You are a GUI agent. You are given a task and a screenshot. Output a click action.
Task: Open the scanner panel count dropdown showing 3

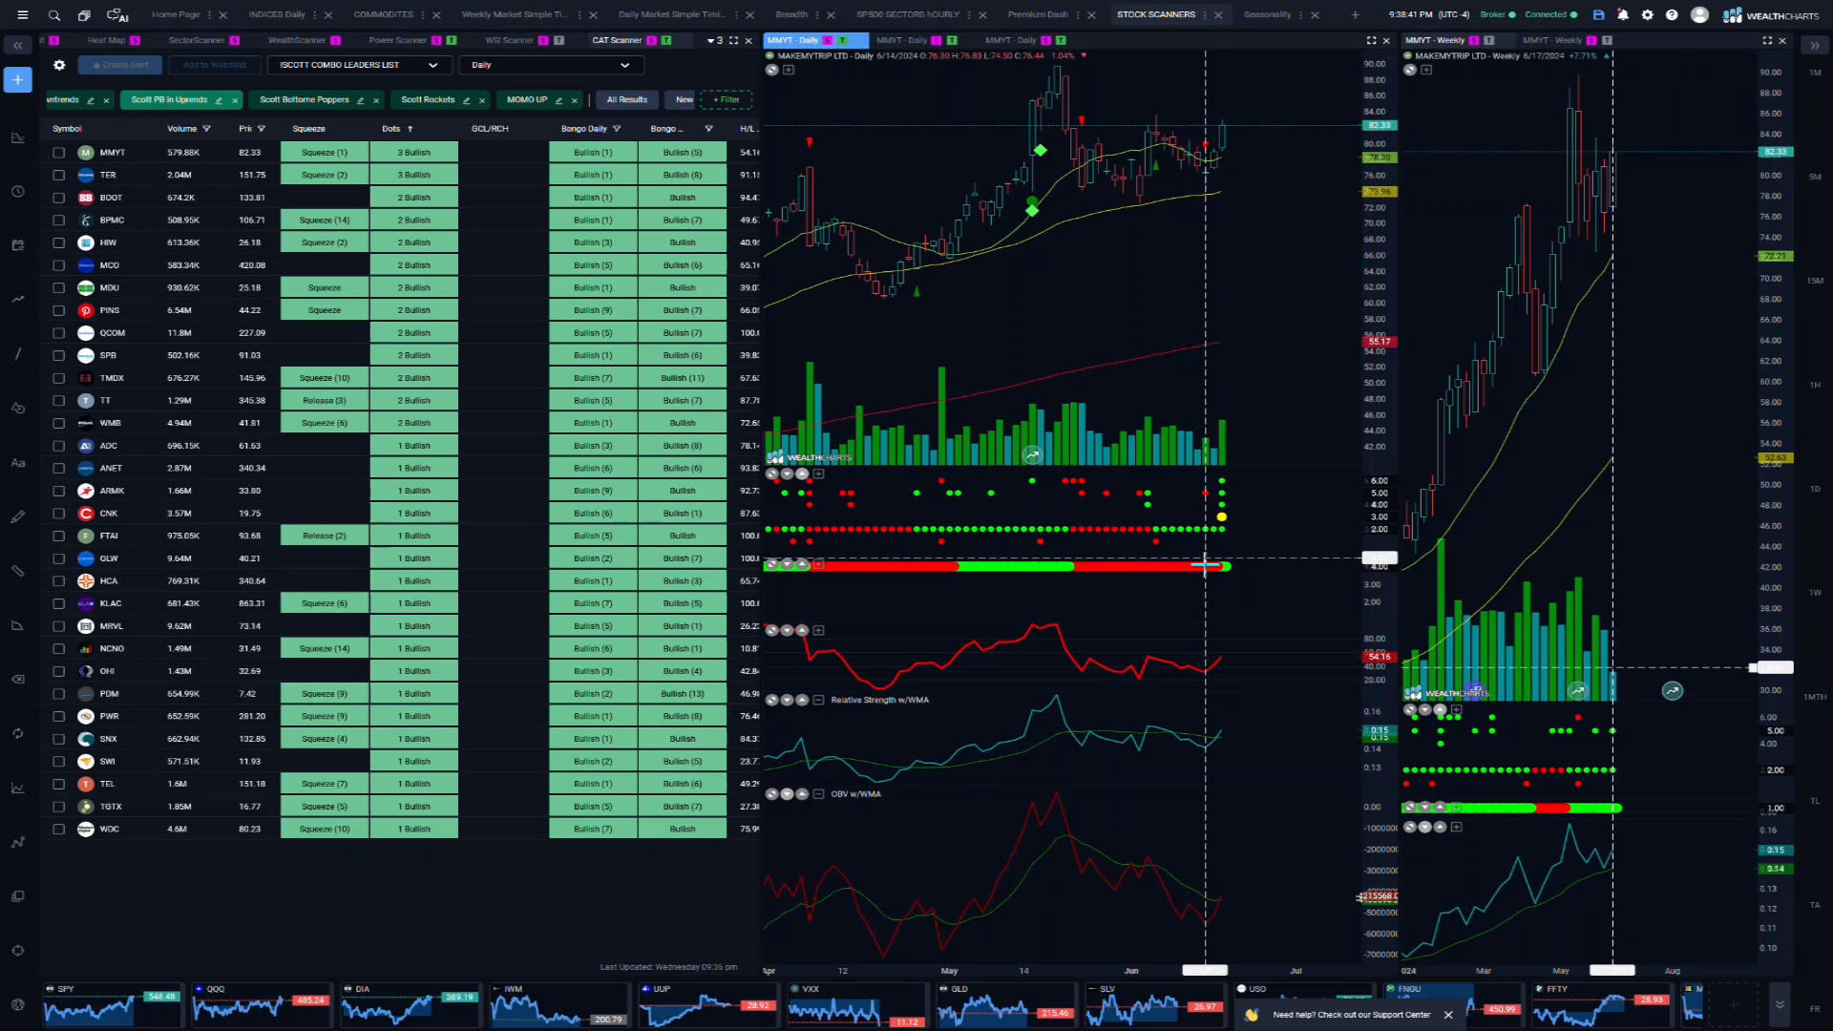pyautogui.click(x=715, y=40)
